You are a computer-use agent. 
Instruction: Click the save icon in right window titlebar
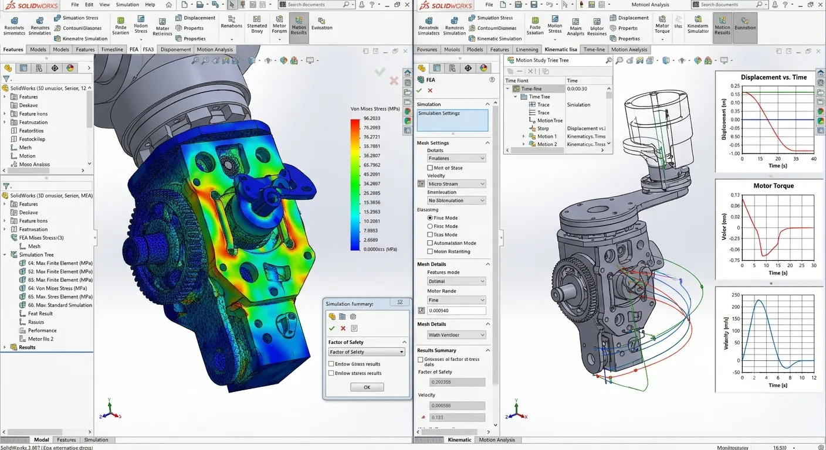[534, 5]
